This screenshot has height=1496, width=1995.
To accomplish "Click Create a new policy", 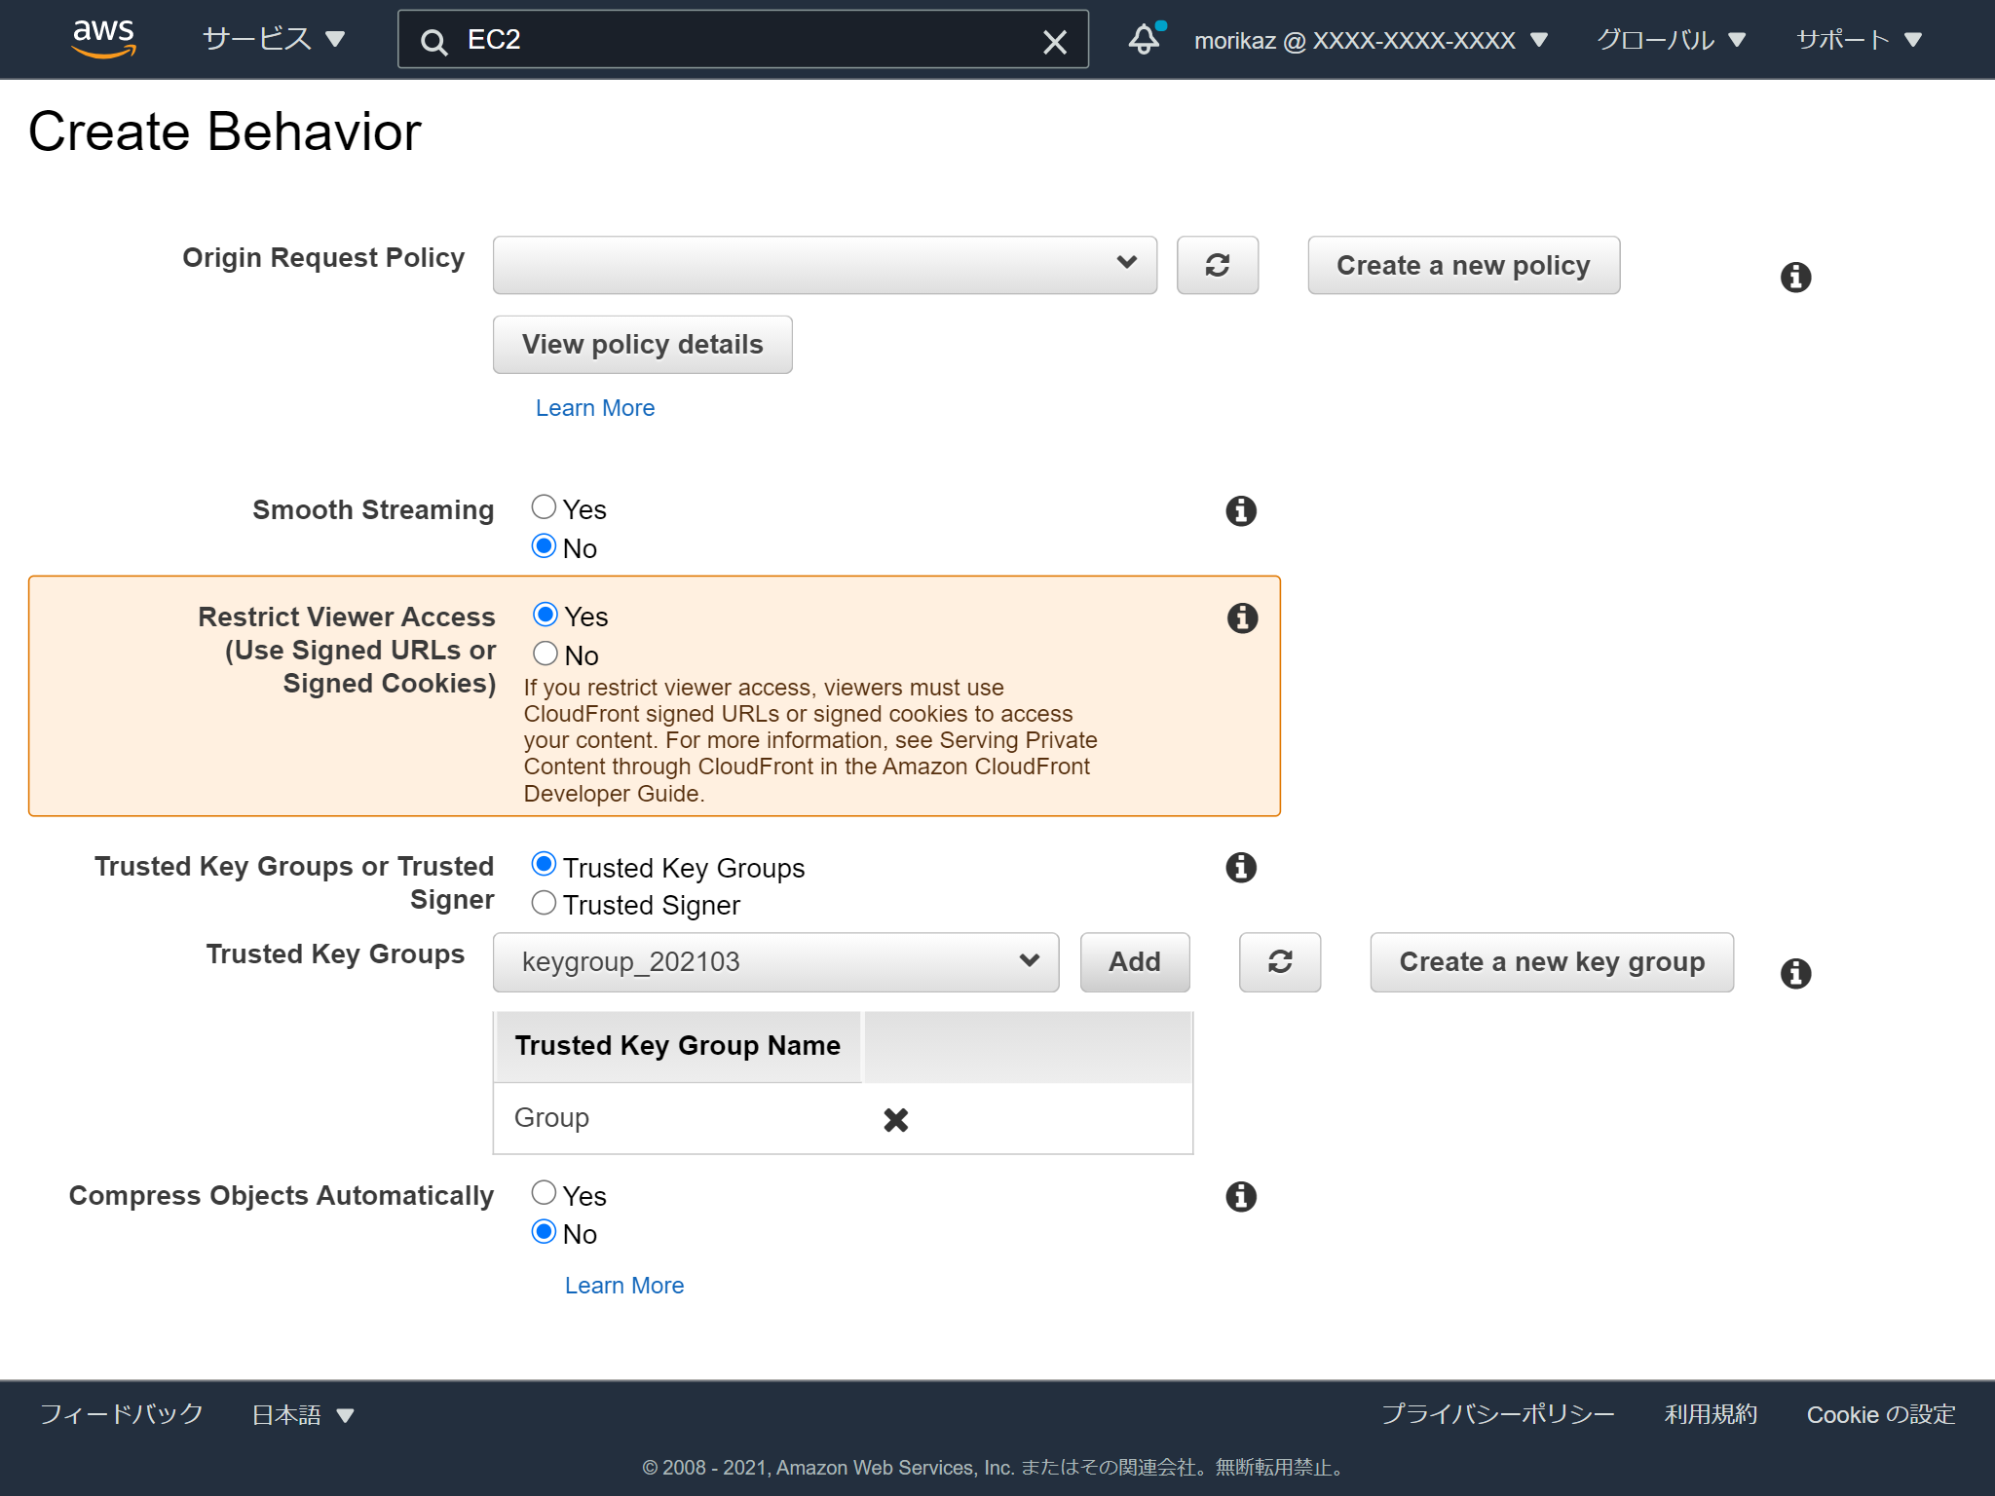I will (x=1462, y=265).
